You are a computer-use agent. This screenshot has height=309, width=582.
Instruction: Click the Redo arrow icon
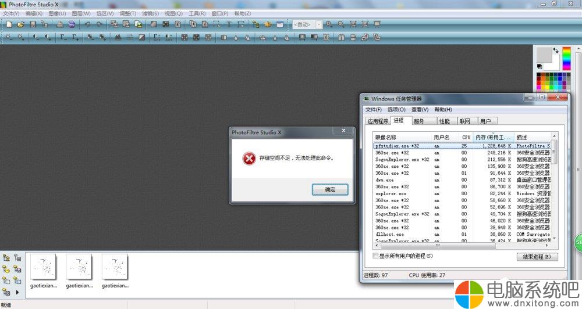click(x=100, y=24)
